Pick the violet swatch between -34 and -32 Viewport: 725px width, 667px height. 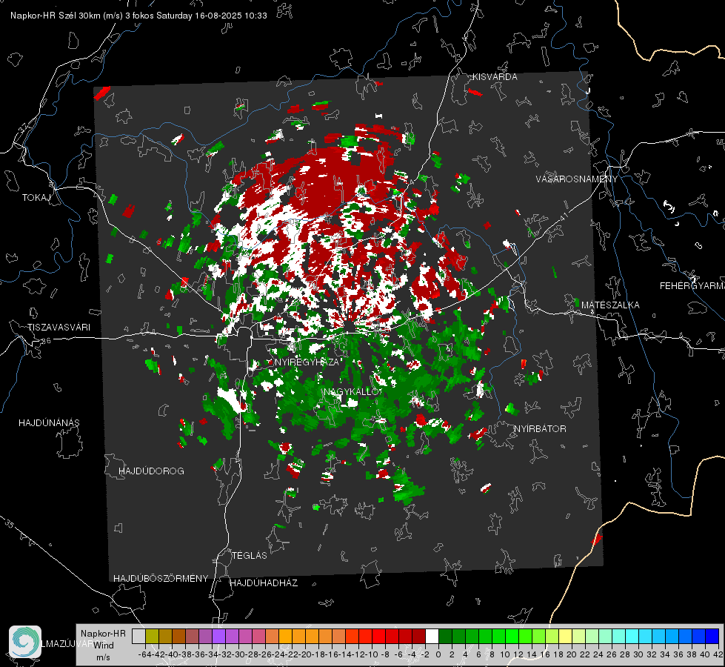[x=218, y=636]
